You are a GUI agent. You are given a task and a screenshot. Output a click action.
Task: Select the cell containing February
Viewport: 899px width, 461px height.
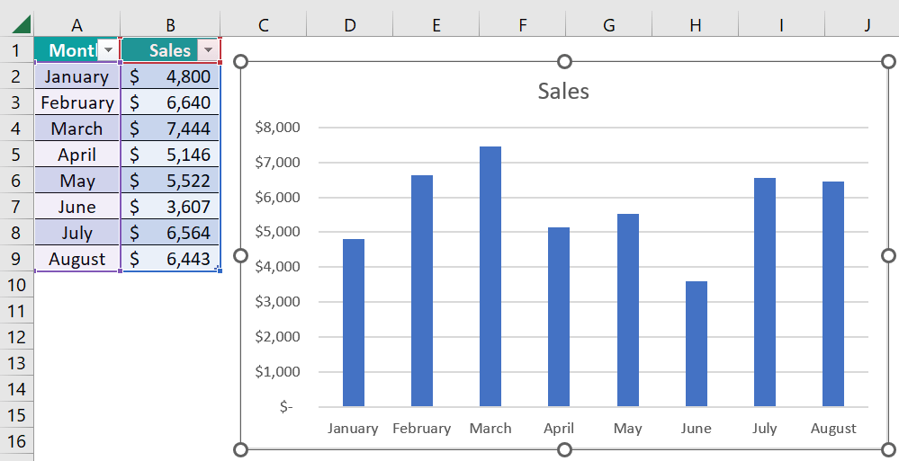pyautogui.click(x=77, y=102)
